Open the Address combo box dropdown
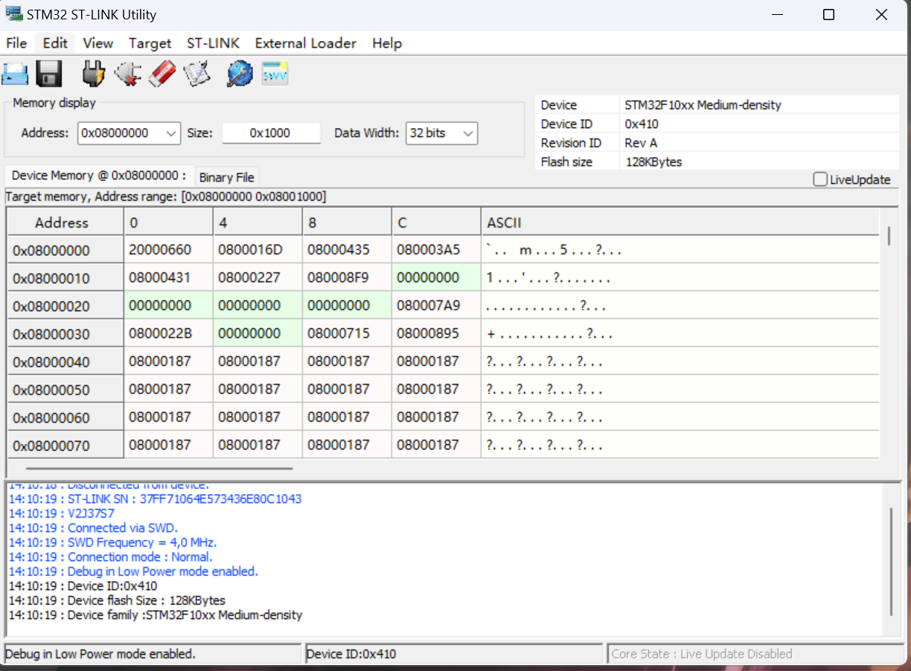This screenshot has width=911, height=671. tap(171, 134)
